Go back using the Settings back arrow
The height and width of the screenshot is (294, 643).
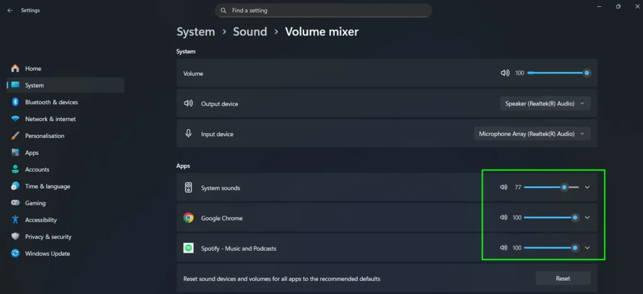point(10,11)
